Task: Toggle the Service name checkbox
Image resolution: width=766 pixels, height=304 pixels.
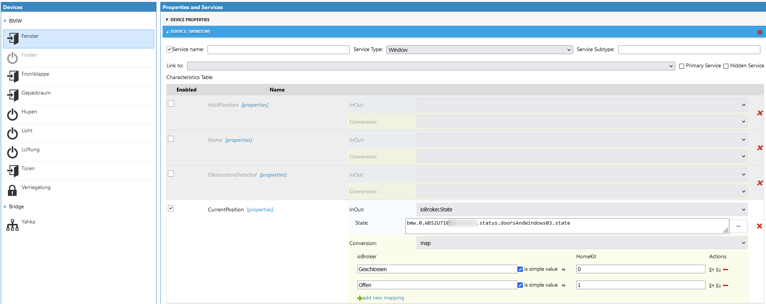Action: [x=169, y=50]
